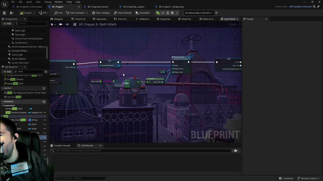Image resolution: width=323 pixels, height=181 pixels.
Task: Play the level in editor
Action: (x=158, y=13)
